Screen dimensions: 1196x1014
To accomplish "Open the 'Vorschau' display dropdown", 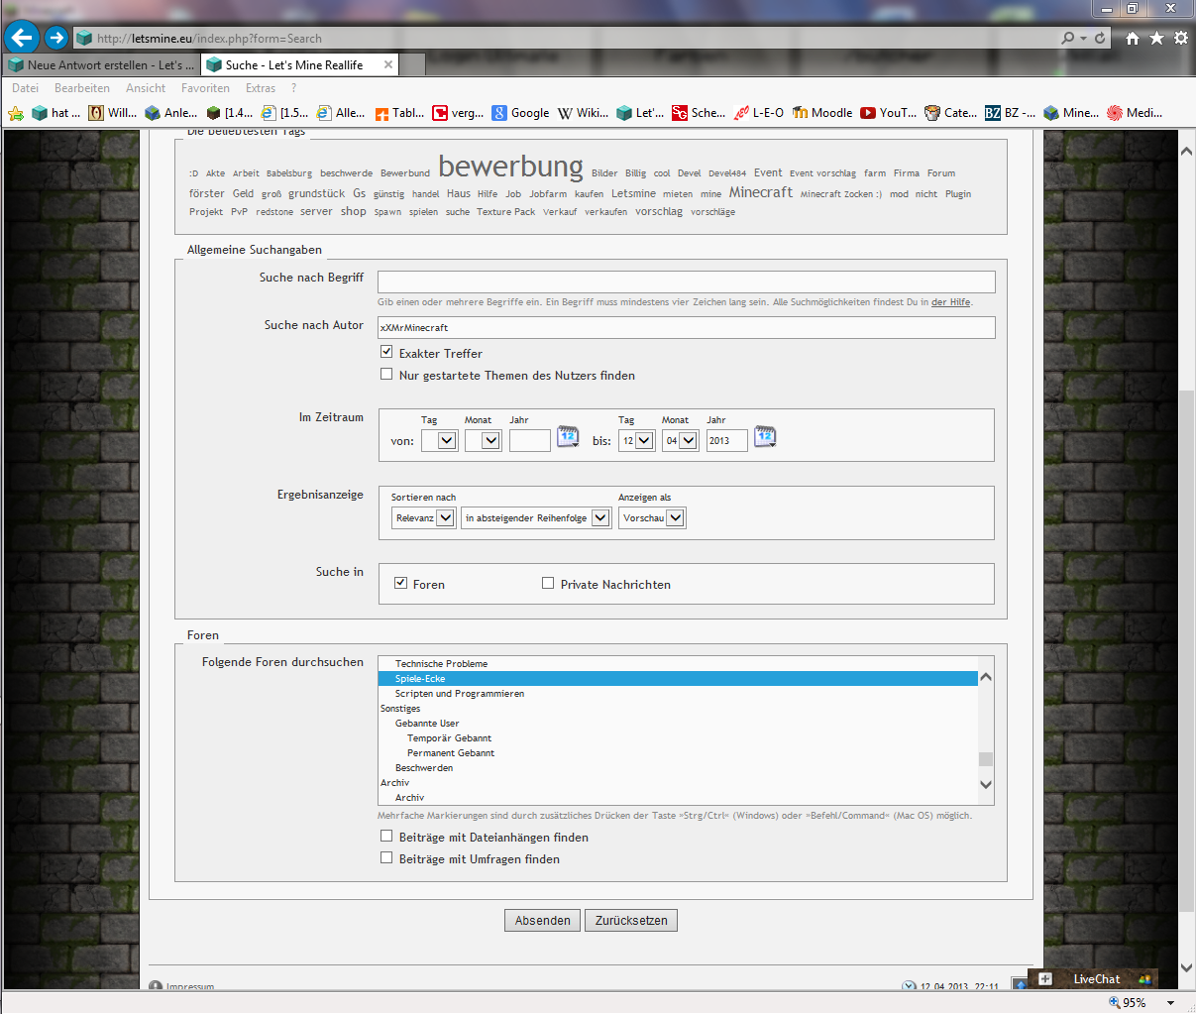I will click(x=652, y=517).
